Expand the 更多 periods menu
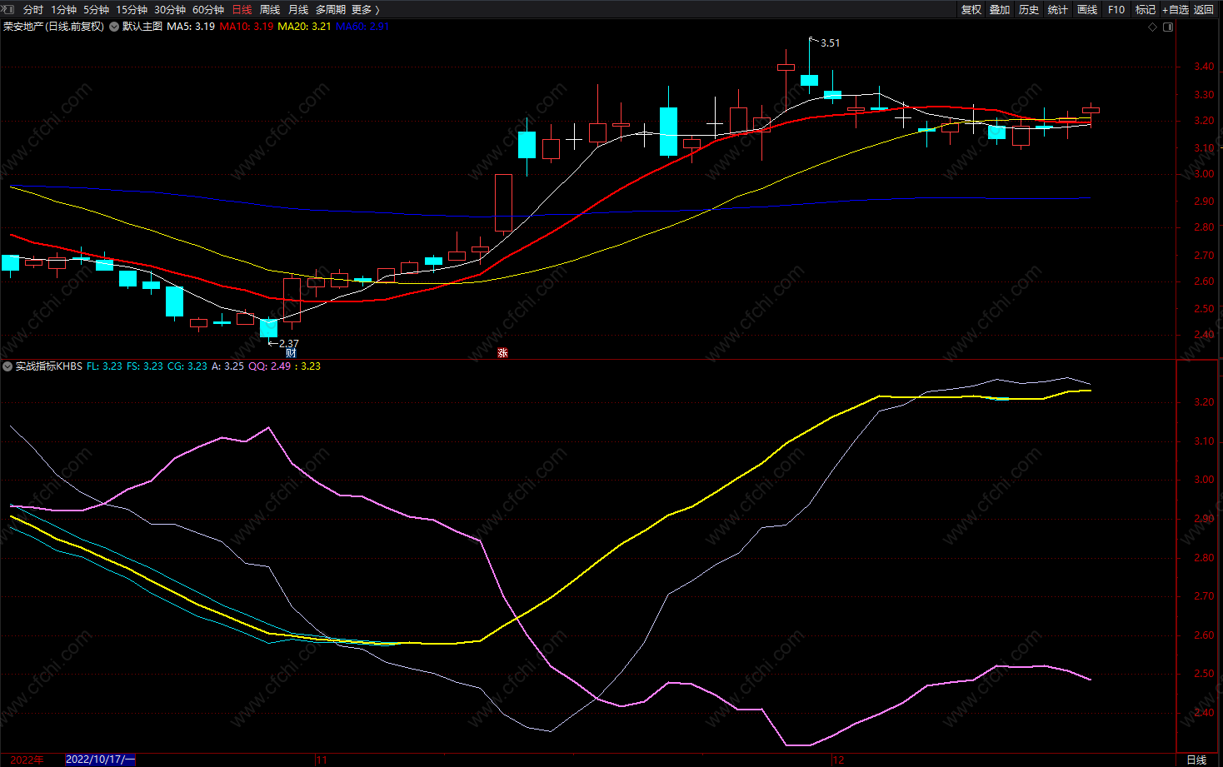Viewport: 1223px width, 767px height. click(x=365, y=10)
